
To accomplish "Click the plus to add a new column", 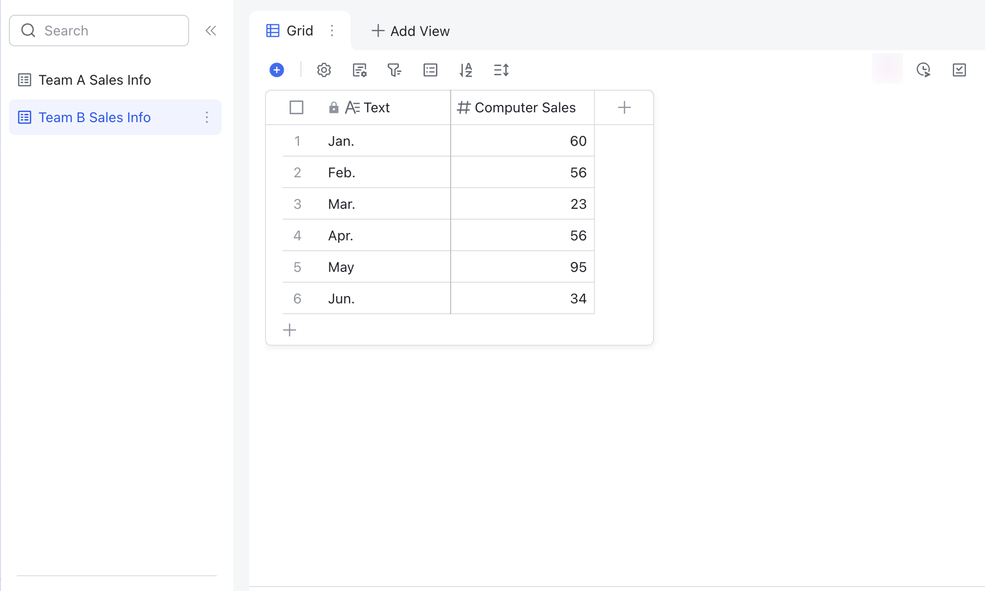I will (624, 107).
